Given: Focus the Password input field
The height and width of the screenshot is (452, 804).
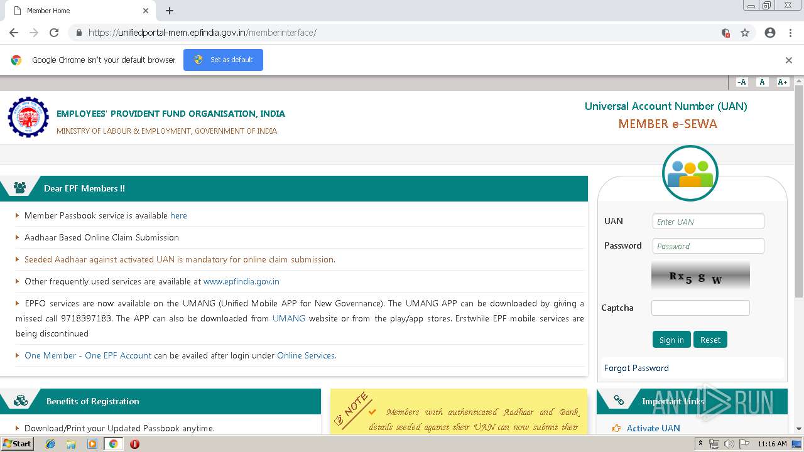Looking at the screenshot, I should pyautogui.click(x=709, y=246).
